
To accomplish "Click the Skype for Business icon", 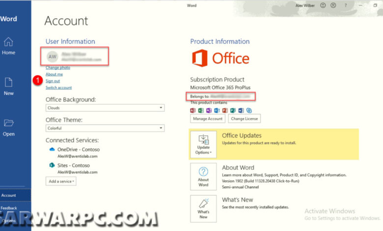I will click(249, 111).
